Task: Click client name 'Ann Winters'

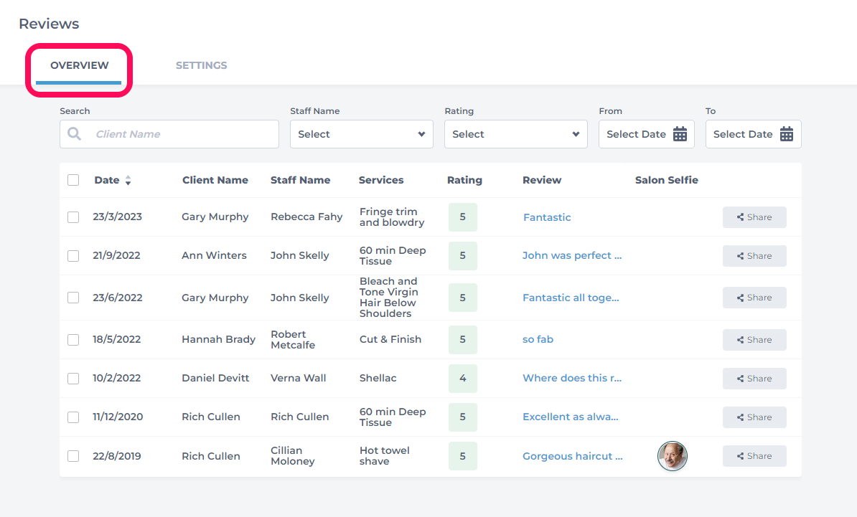Action: coord(214,255)
